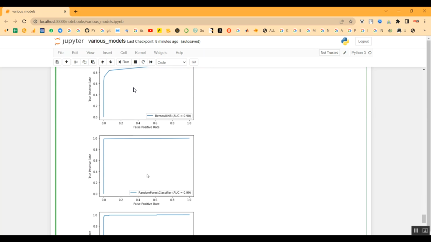431x242 pixels.
Task: Toggle the Not Trusted notebook status
Action: coord(329,53)
